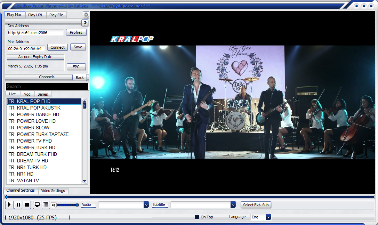This screenshot has width=378, height=225.
Task: Select the Series tab
Action: [43, 94]
